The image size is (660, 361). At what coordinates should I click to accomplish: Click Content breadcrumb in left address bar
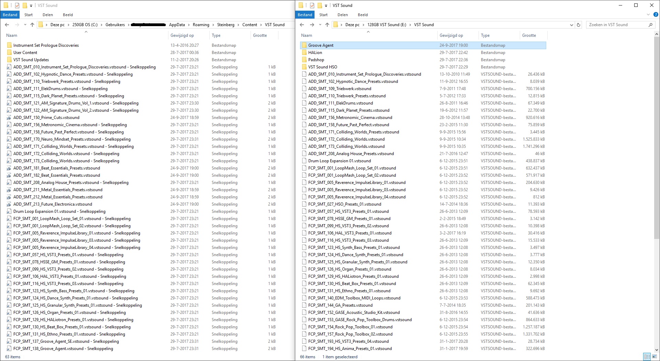coord(250,25)
